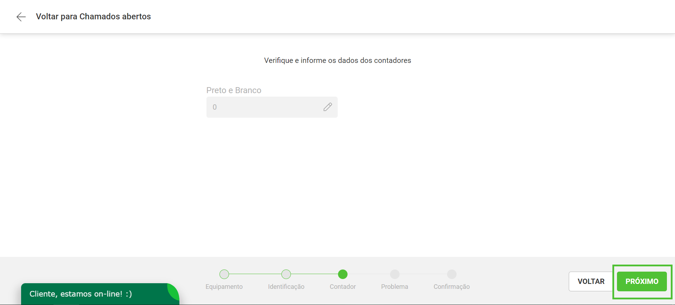Viewport: 675px width, 305px height.
Task: Select the Problema step circle
Action: [x=395, y=274]
